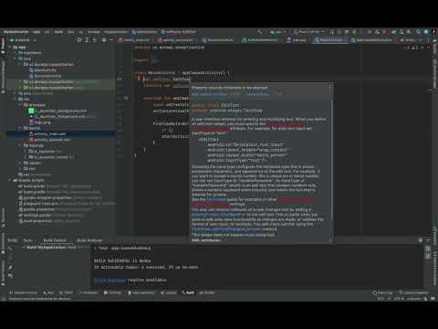The height and width of the screenshot is (329, 438).
Task: Click the project panel hide (minus) icon
Action: (111, 40)
